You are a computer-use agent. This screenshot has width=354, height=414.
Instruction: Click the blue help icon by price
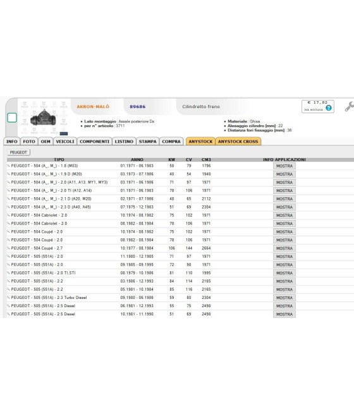tap(328, 107)
